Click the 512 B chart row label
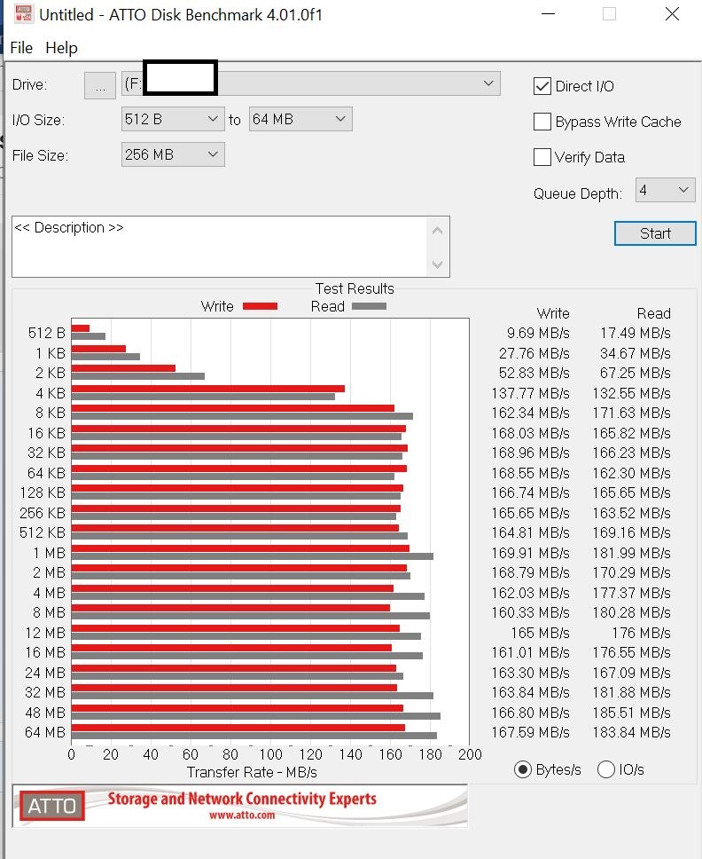The image size is (702, 859). coord(46,333)
